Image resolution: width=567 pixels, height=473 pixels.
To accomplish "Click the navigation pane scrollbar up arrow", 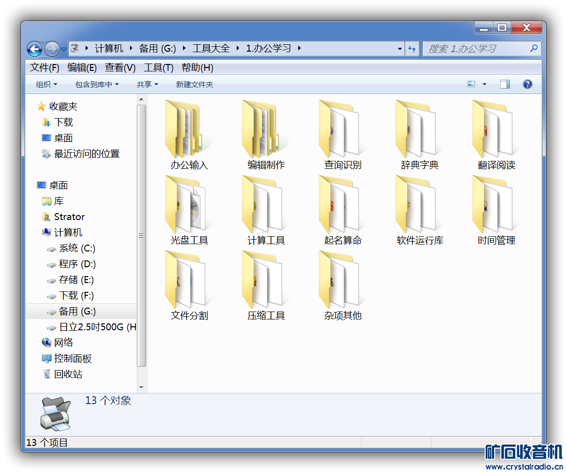I will coord(141,99).
